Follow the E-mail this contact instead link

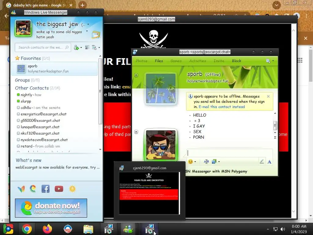(x=222, y=107)
